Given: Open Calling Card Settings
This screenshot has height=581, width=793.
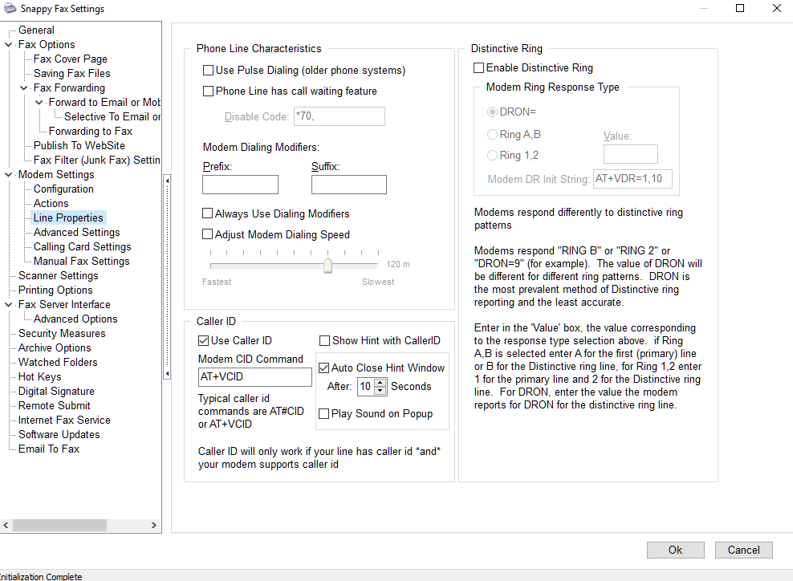Looking at the screenshot, I should (x=83, y=246).
